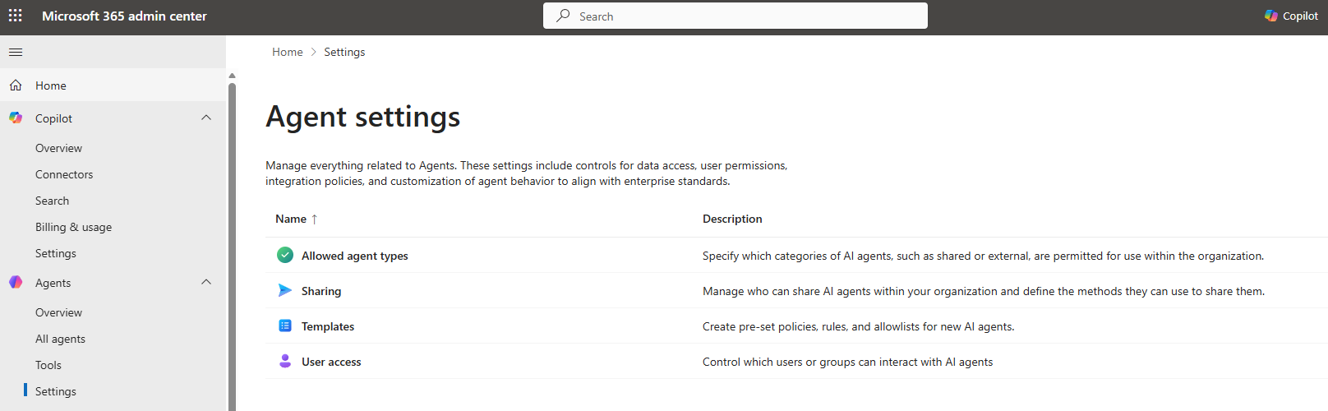
Task: Open the User access setting
Action: [331, 362]
